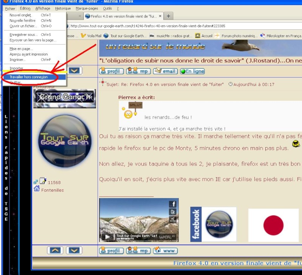302x275 pixels.
Task: Open a new tab with the plus button
Action: [168, 16]
